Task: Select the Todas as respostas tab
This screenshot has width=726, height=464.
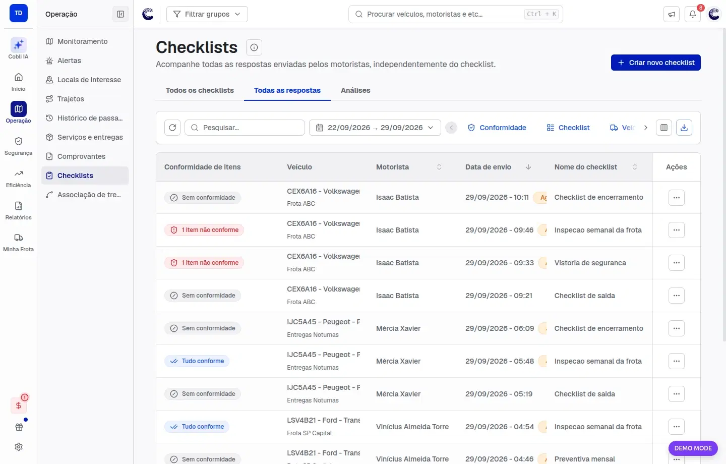Action: tap(287, 90)
